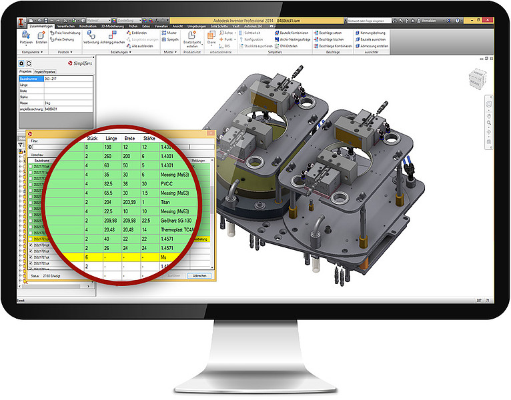Choose the Muster pattern tool
The height and width of the screenshot is (400, 511).
[169, 33]
